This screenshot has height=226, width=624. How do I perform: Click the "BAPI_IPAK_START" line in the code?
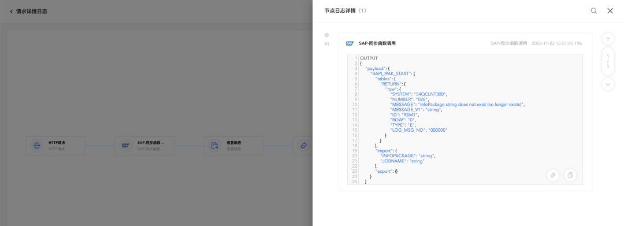393,73
